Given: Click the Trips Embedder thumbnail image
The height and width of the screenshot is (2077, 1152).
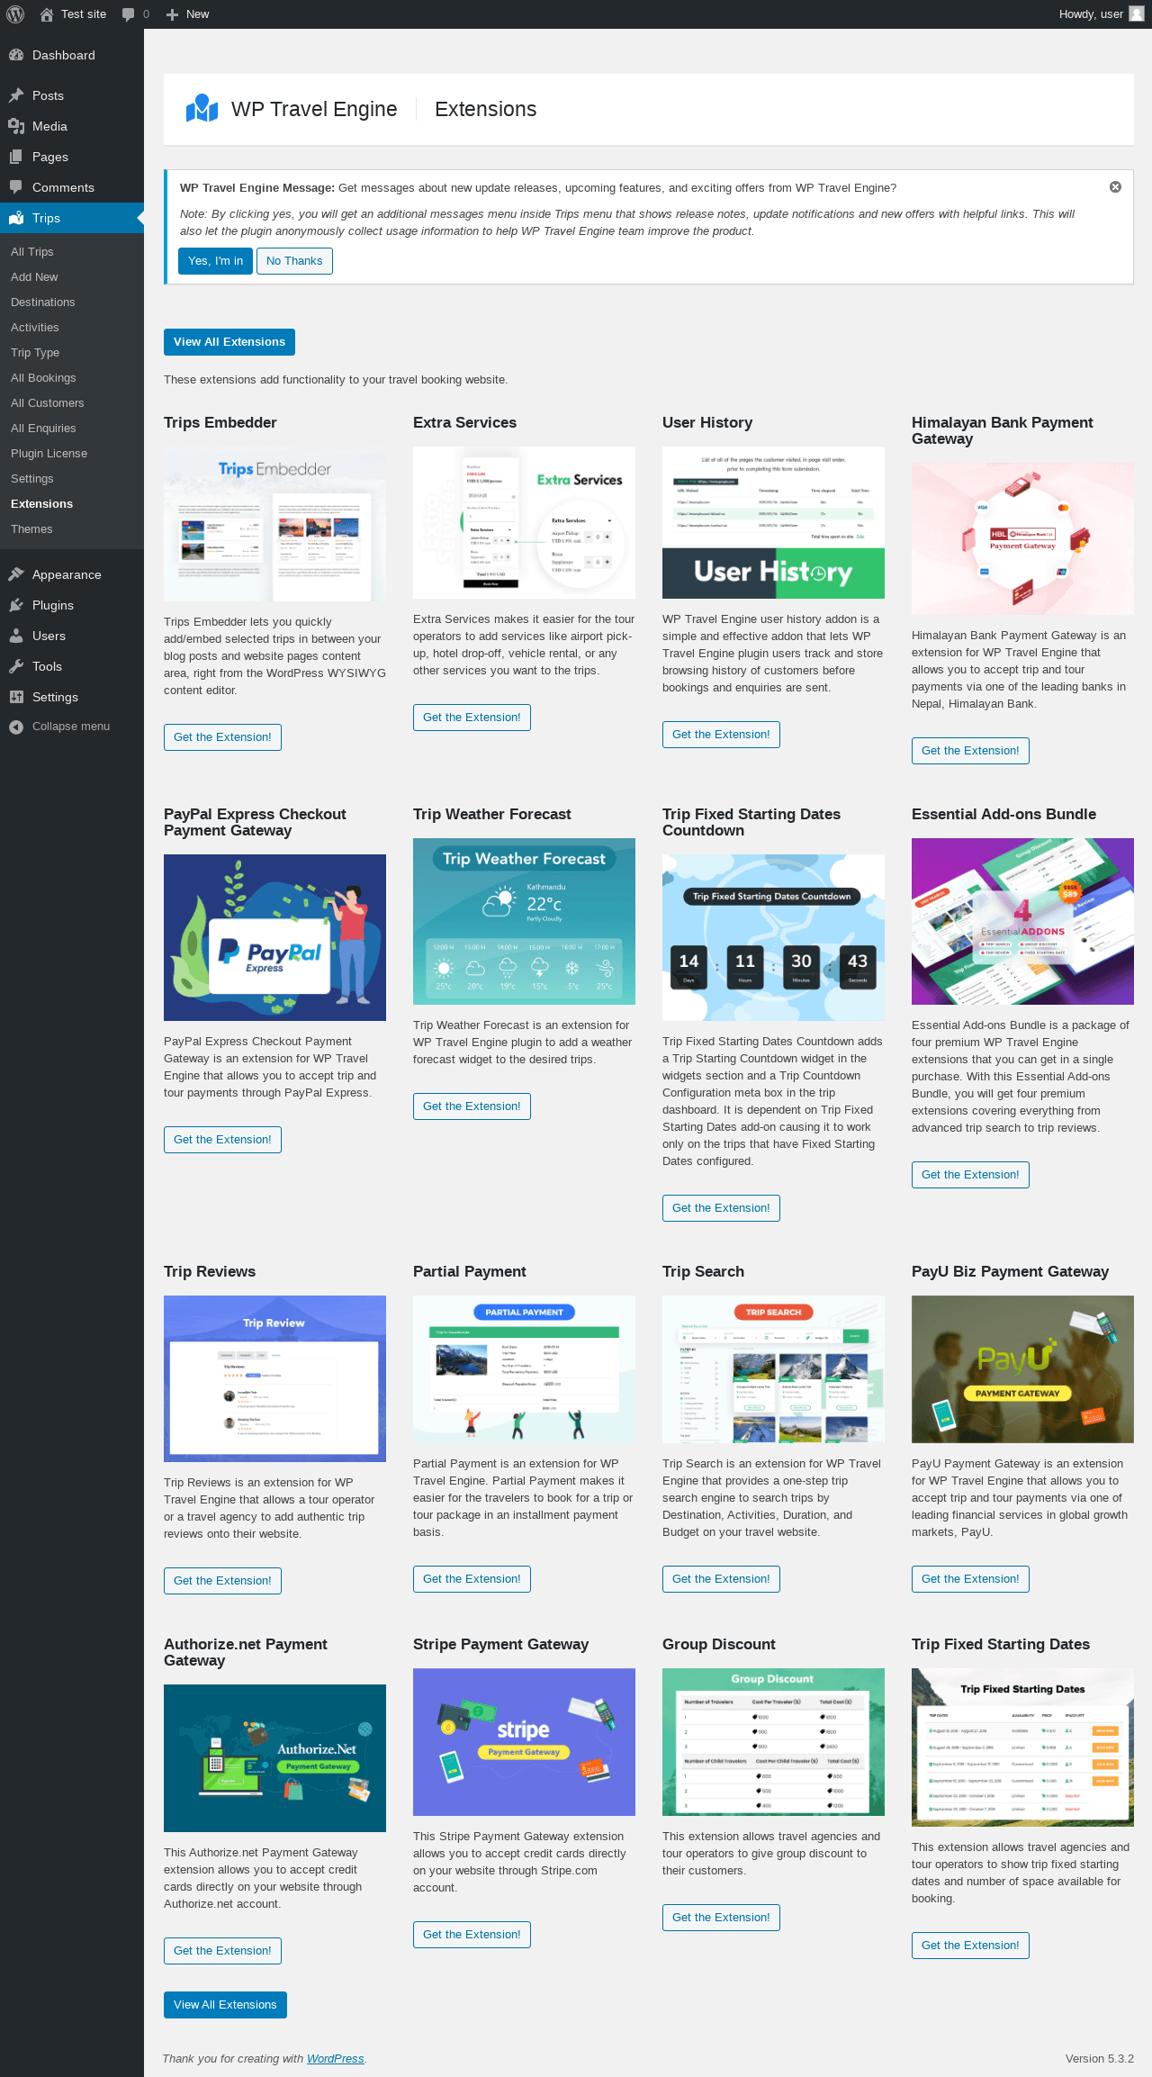Looking at the screenshot, I should point(274,524).
